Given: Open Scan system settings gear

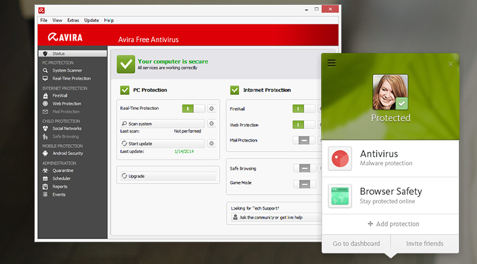Looking at the screenshot, I should pyautogui.click(x=212, y=124).
